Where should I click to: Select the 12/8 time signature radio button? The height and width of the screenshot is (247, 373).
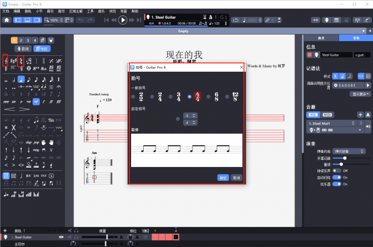coord(228,96)
